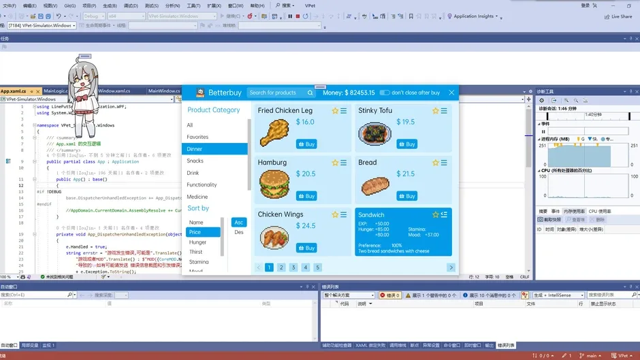Image resolution: width=640 pixels, height=360 pixels.
Task: Open the Build + IntelliSense dropdown
Action: (558, 295)
